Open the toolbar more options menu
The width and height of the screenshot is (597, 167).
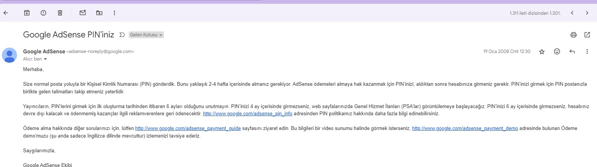point(114,13)
